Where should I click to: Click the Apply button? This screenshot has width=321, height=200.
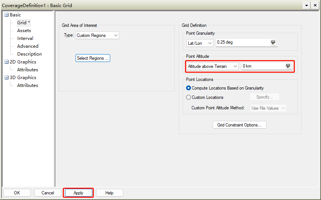[x=78, y=193]
